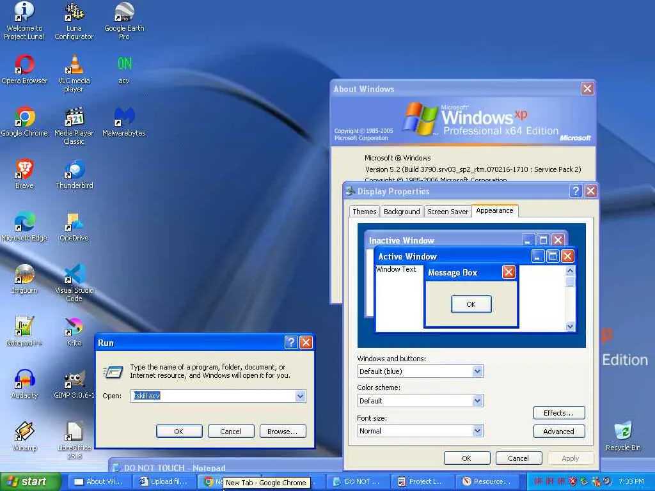Image resolution: width=655 pixels, height=491 pixels.
Task: Select the Malwarebytes desktop icon
Action: (x=124, y=122)
